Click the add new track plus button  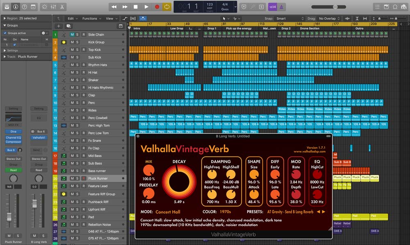point(59,26)
